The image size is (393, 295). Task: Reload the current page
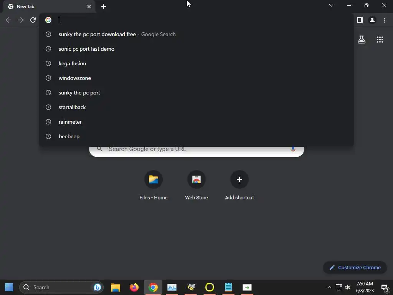click(x=33, y=20)
